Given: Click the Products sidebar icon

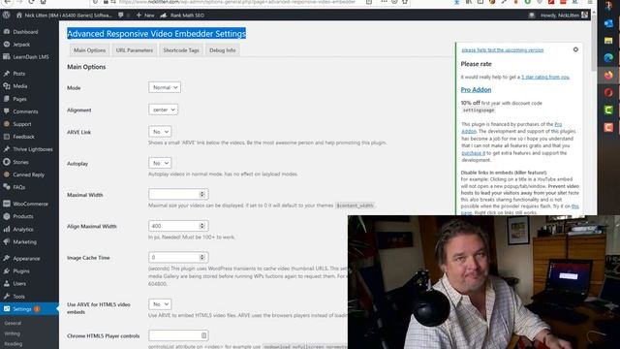Looking at the screenshot, I should (x=7, y=216).
